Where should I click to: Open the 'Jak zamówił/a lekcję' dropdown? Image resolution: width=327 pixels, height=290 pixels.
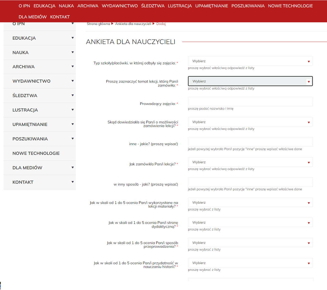pos(250,162)
